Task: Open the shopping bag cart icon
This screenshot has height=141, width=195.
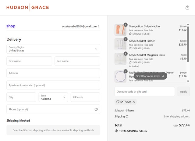Action: point(187,8)
